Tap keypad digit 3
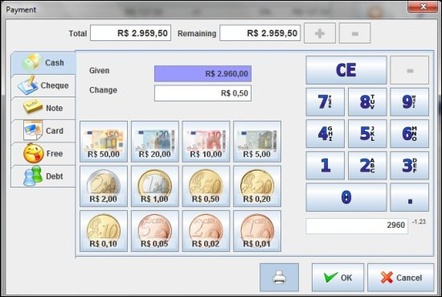Image resolution: width=442 pixels, height=297 pixels. pos(410,166)
